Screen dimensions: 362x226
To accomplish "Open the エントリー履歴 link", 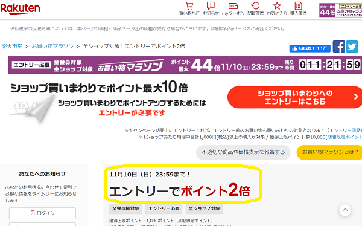I will 345,131.
